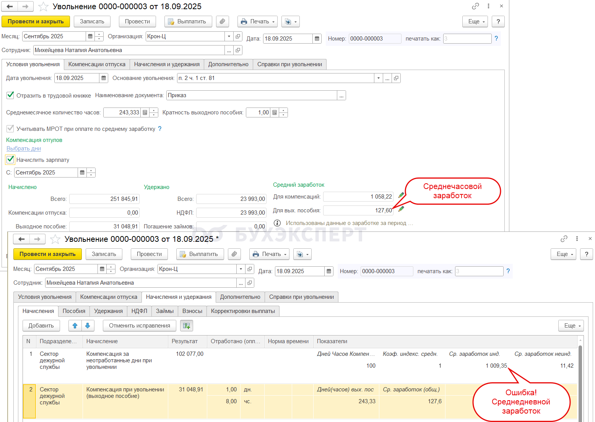Screen dimensions: 595x422
Task: Open the Организация record in the upper window
Action: click(238, 36)
